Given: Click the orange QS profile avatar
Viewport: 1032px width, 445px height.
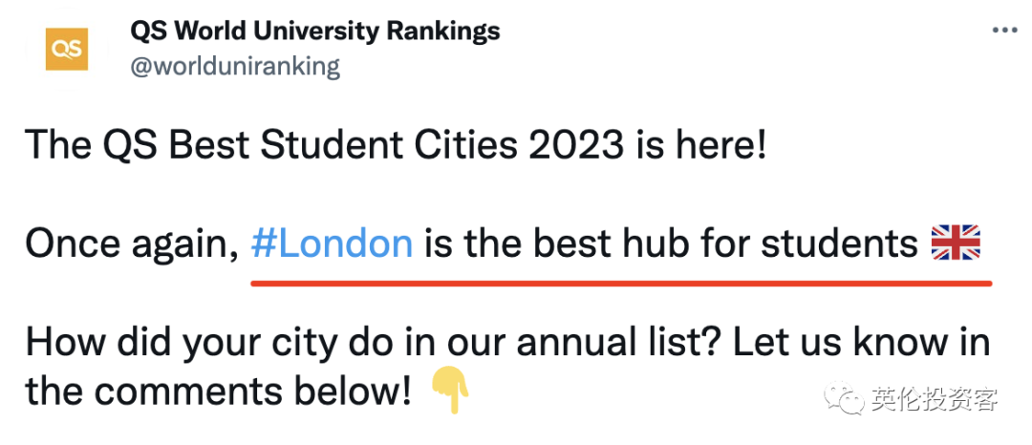Looking at the screenshot, I should point(67,49).
